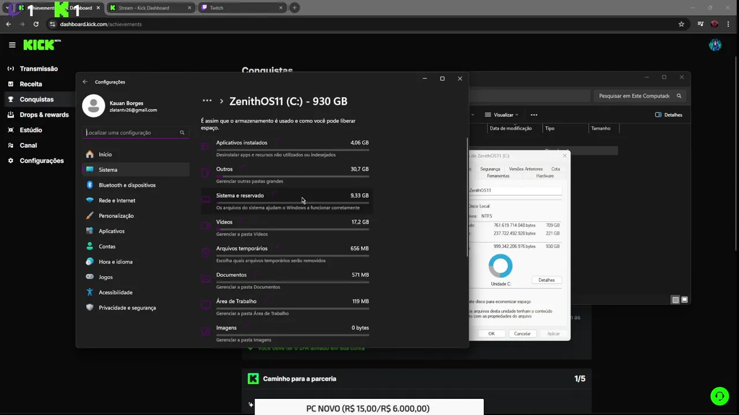Click the browser back arrow
Screen dimensions: 739x415
9,24
